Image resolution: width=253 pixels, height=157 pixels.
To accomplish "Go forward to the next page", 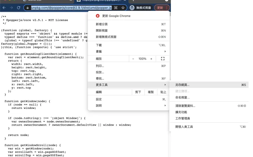I will pyautogui.click(x=11, y=8).
